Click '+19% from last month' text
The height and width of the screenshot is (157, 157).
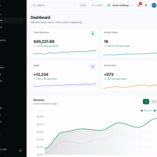[46, 79]
